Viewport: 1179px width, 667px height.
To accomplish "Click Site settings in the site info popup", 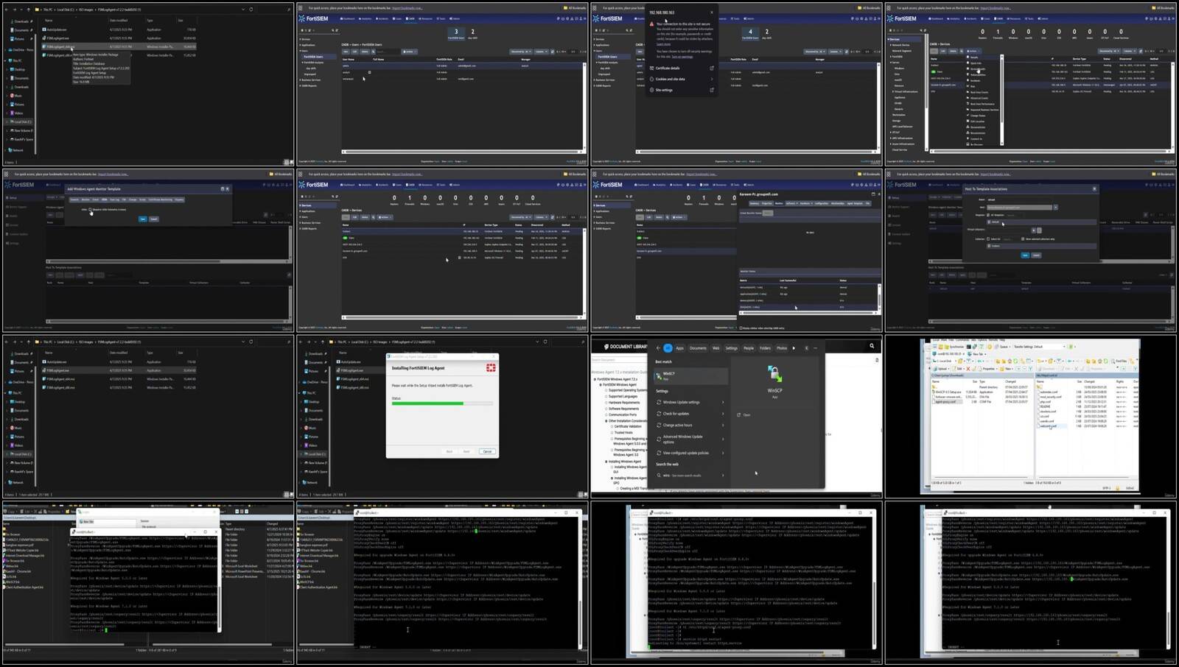I will click(x=664, y=90).
